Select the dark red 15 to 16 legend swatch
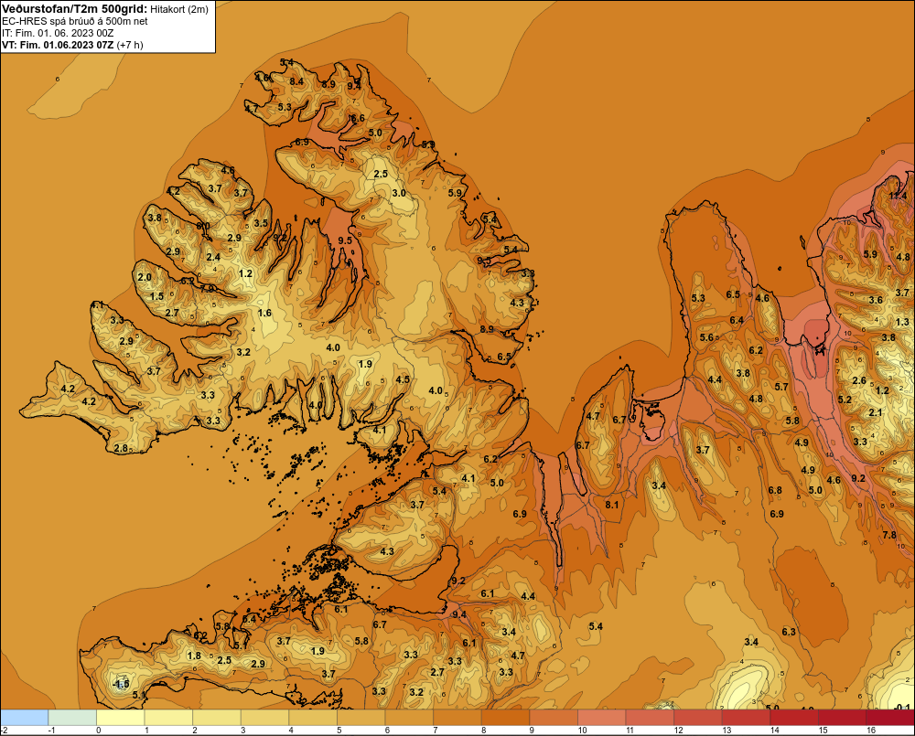The width and height of the screenshot is (915, 736). pos(842,718)
